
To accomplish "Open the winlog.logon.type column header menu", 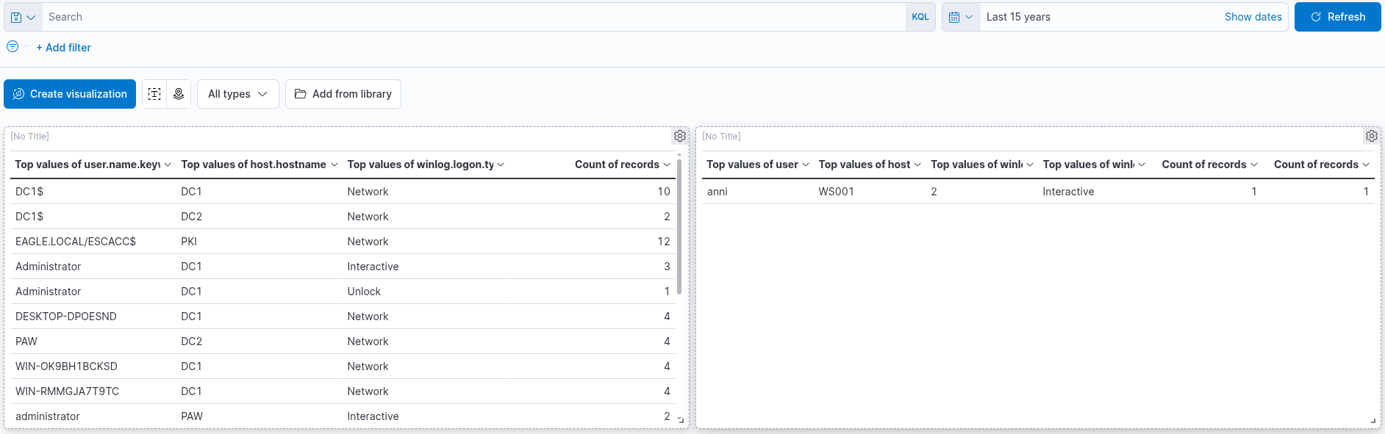I will [x=426, y=164].
